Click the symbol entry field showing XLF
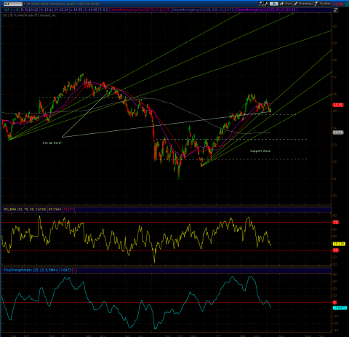 click(13, 4)
